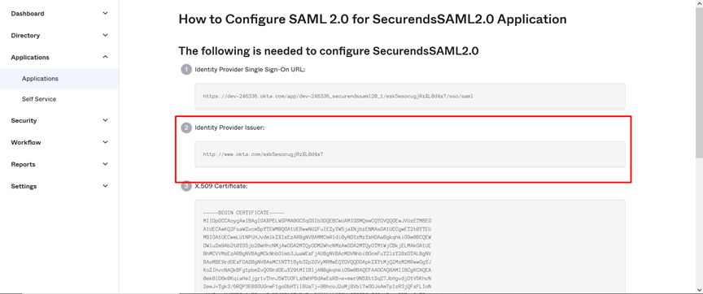This screenshot has width=703, height=294.
Task: Collapse the Applications section chevron
Action: [x=105, y=57]
